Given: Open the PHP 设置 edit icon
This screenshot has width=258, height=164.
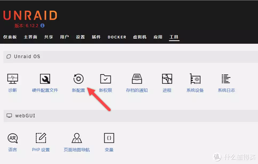Looking at the screenshot, I should [41, 138].
